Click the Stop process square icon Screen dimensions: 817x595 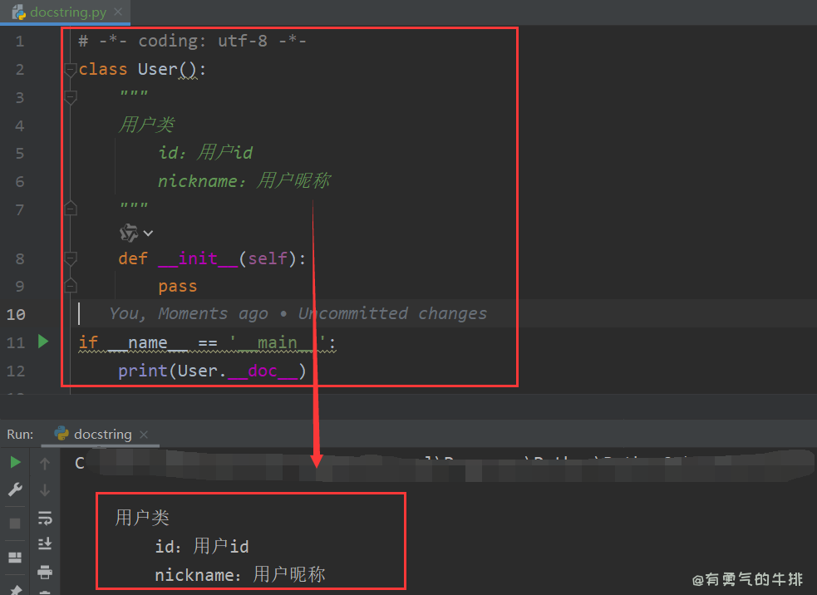[x=15, y=523]
